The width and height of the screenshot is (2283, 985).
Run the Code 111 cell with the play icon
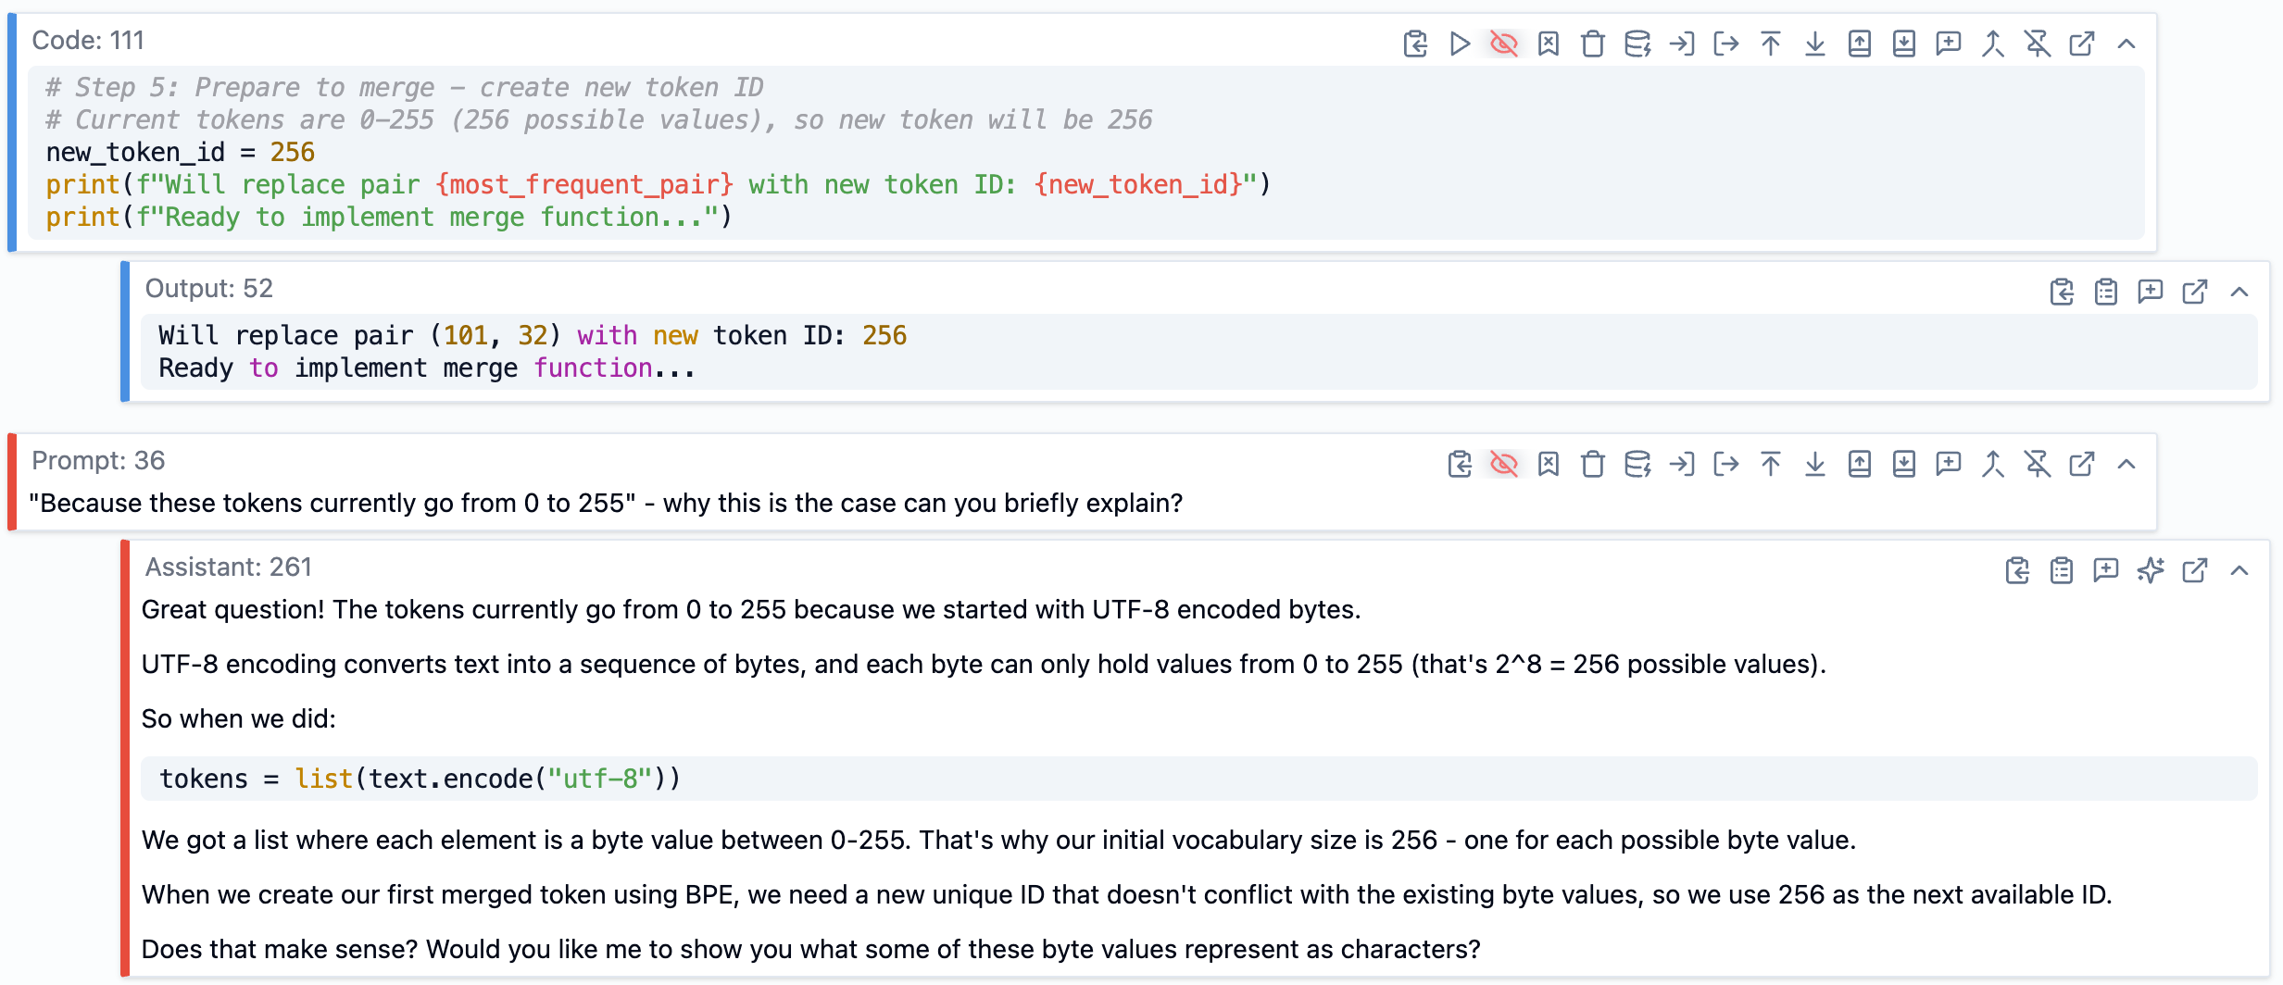tap(1460, 44)
